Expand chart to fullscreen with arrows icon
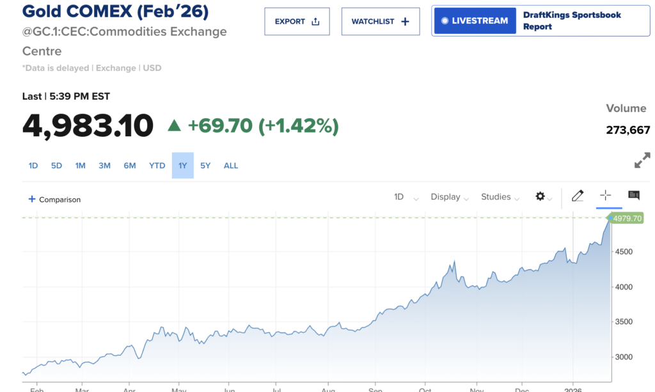The width and height of the screenshot is (655, 392). tap(642, 161)
